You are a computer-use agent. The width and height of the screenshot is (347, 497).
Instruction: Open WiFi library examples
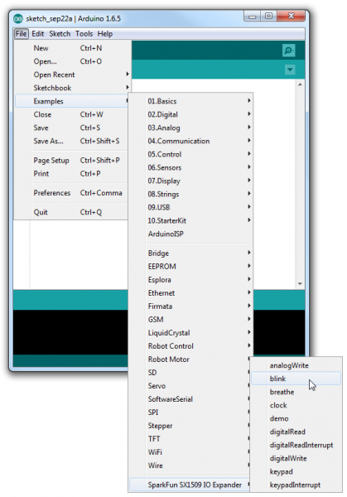pyautogui.click(x=190, y=452)
